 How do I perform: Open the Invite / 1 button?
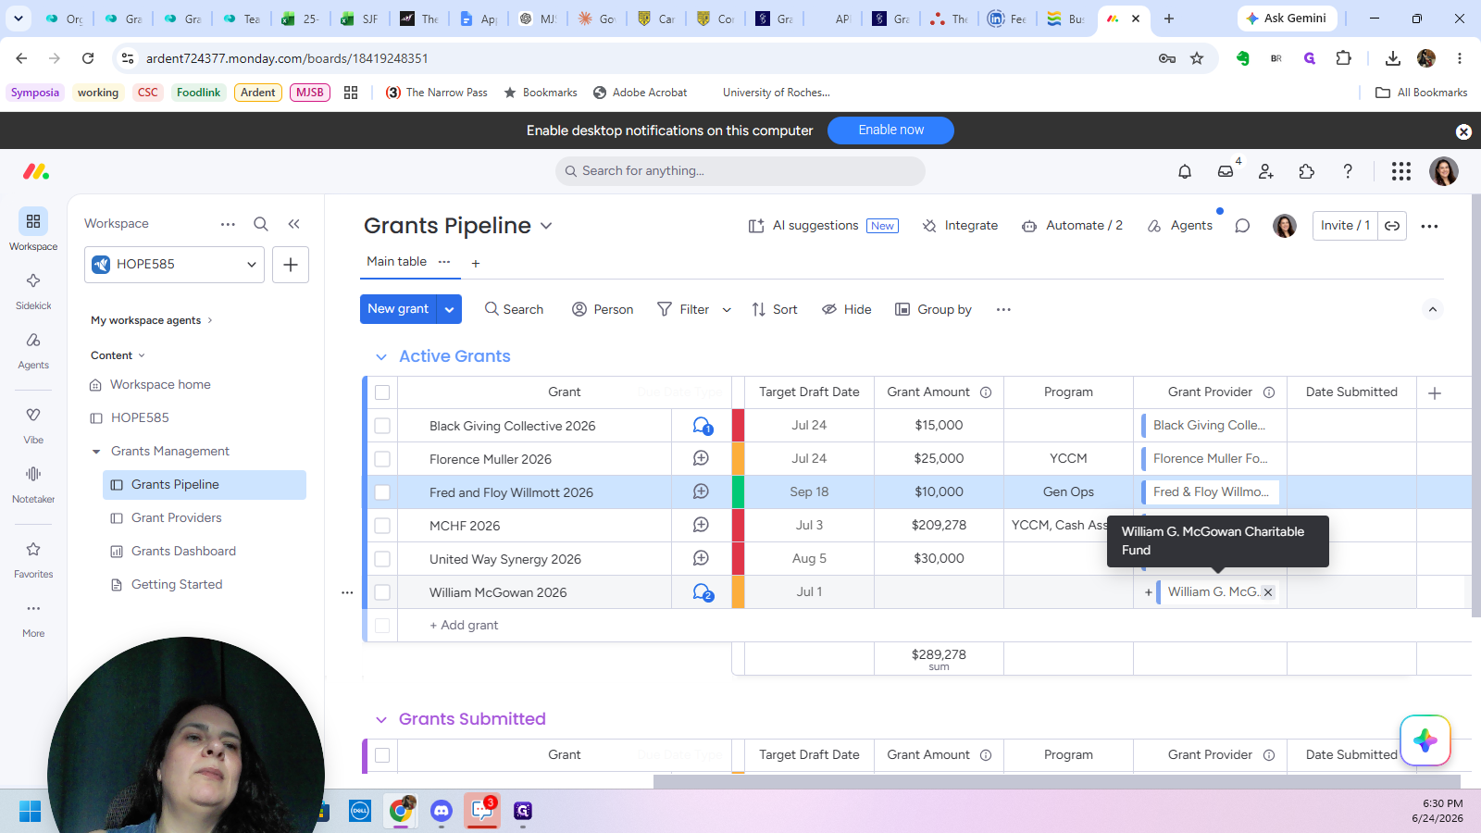tap(1345, 226)
